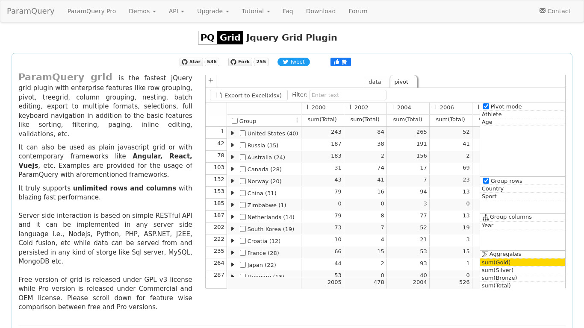Screen dimensions: 584x328
Task: Expand the South Korea group row
Action: pos(233,229)
